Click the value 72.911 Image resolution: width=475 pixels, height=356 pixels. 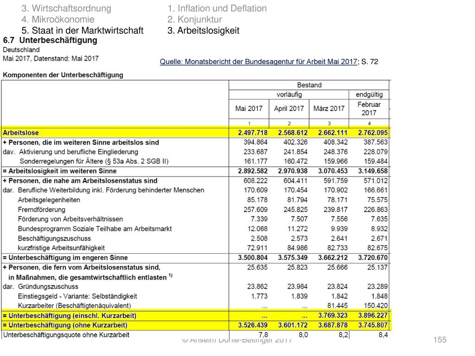(x=257, y=248)
